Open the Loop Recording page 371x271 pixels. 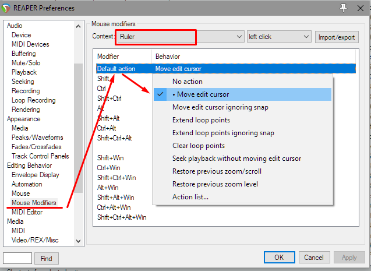coord(34,100)
